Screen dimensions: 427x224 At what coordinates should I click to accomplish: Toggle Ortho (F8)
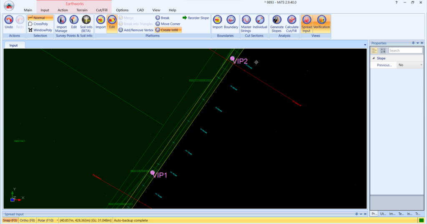27,221
